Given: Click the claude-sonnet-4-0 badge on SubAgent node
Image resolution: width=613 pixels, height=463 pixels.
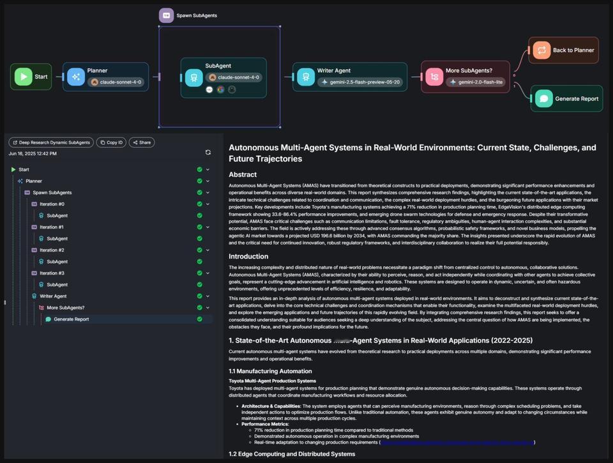Looking at the screenshot, I should (234, 77).
